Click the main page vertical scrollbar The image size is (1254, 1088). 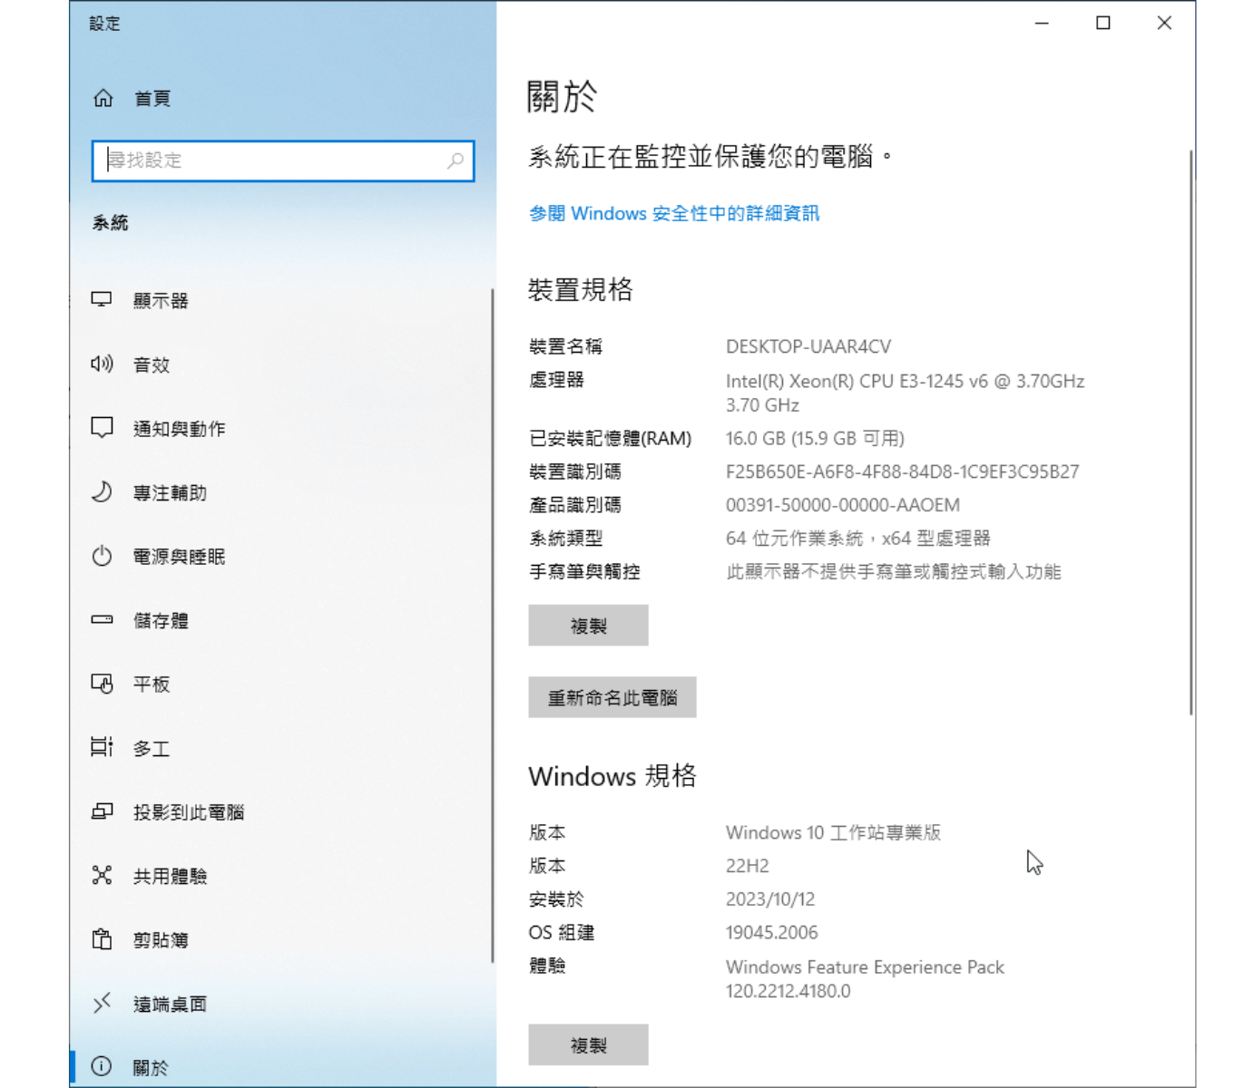tap(1190, 433)
